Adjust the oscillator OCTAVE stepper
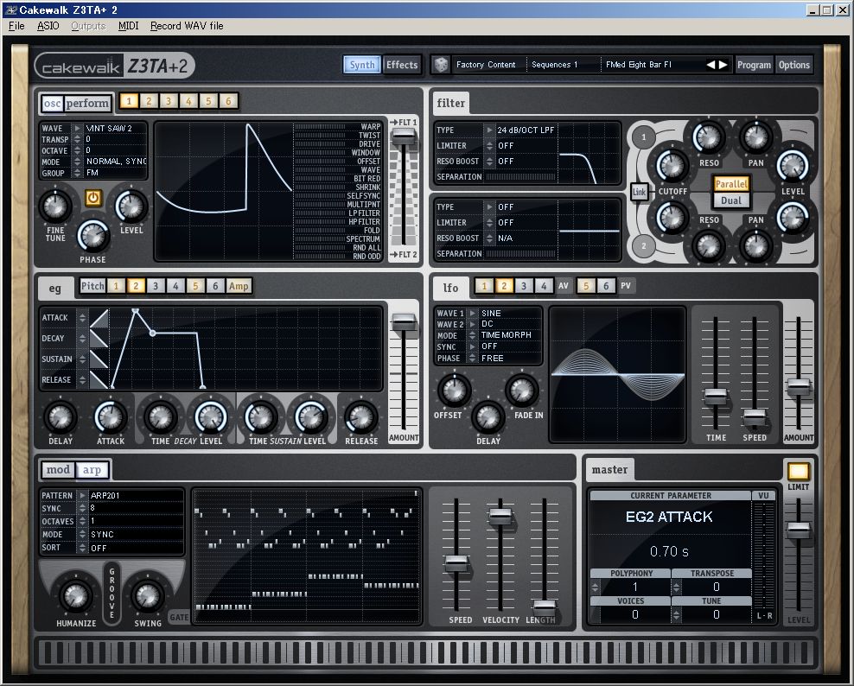854x686 pixels. pos(77,151)
